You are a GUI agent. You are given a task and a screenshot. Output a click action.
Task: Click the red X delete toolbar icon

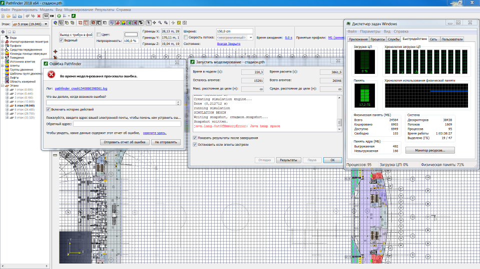pyautogui.click(x=39, y=16)
